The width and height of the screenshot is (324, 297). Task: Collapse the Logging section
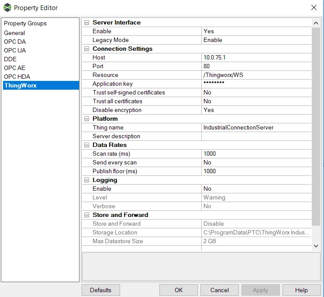[86, 180]
